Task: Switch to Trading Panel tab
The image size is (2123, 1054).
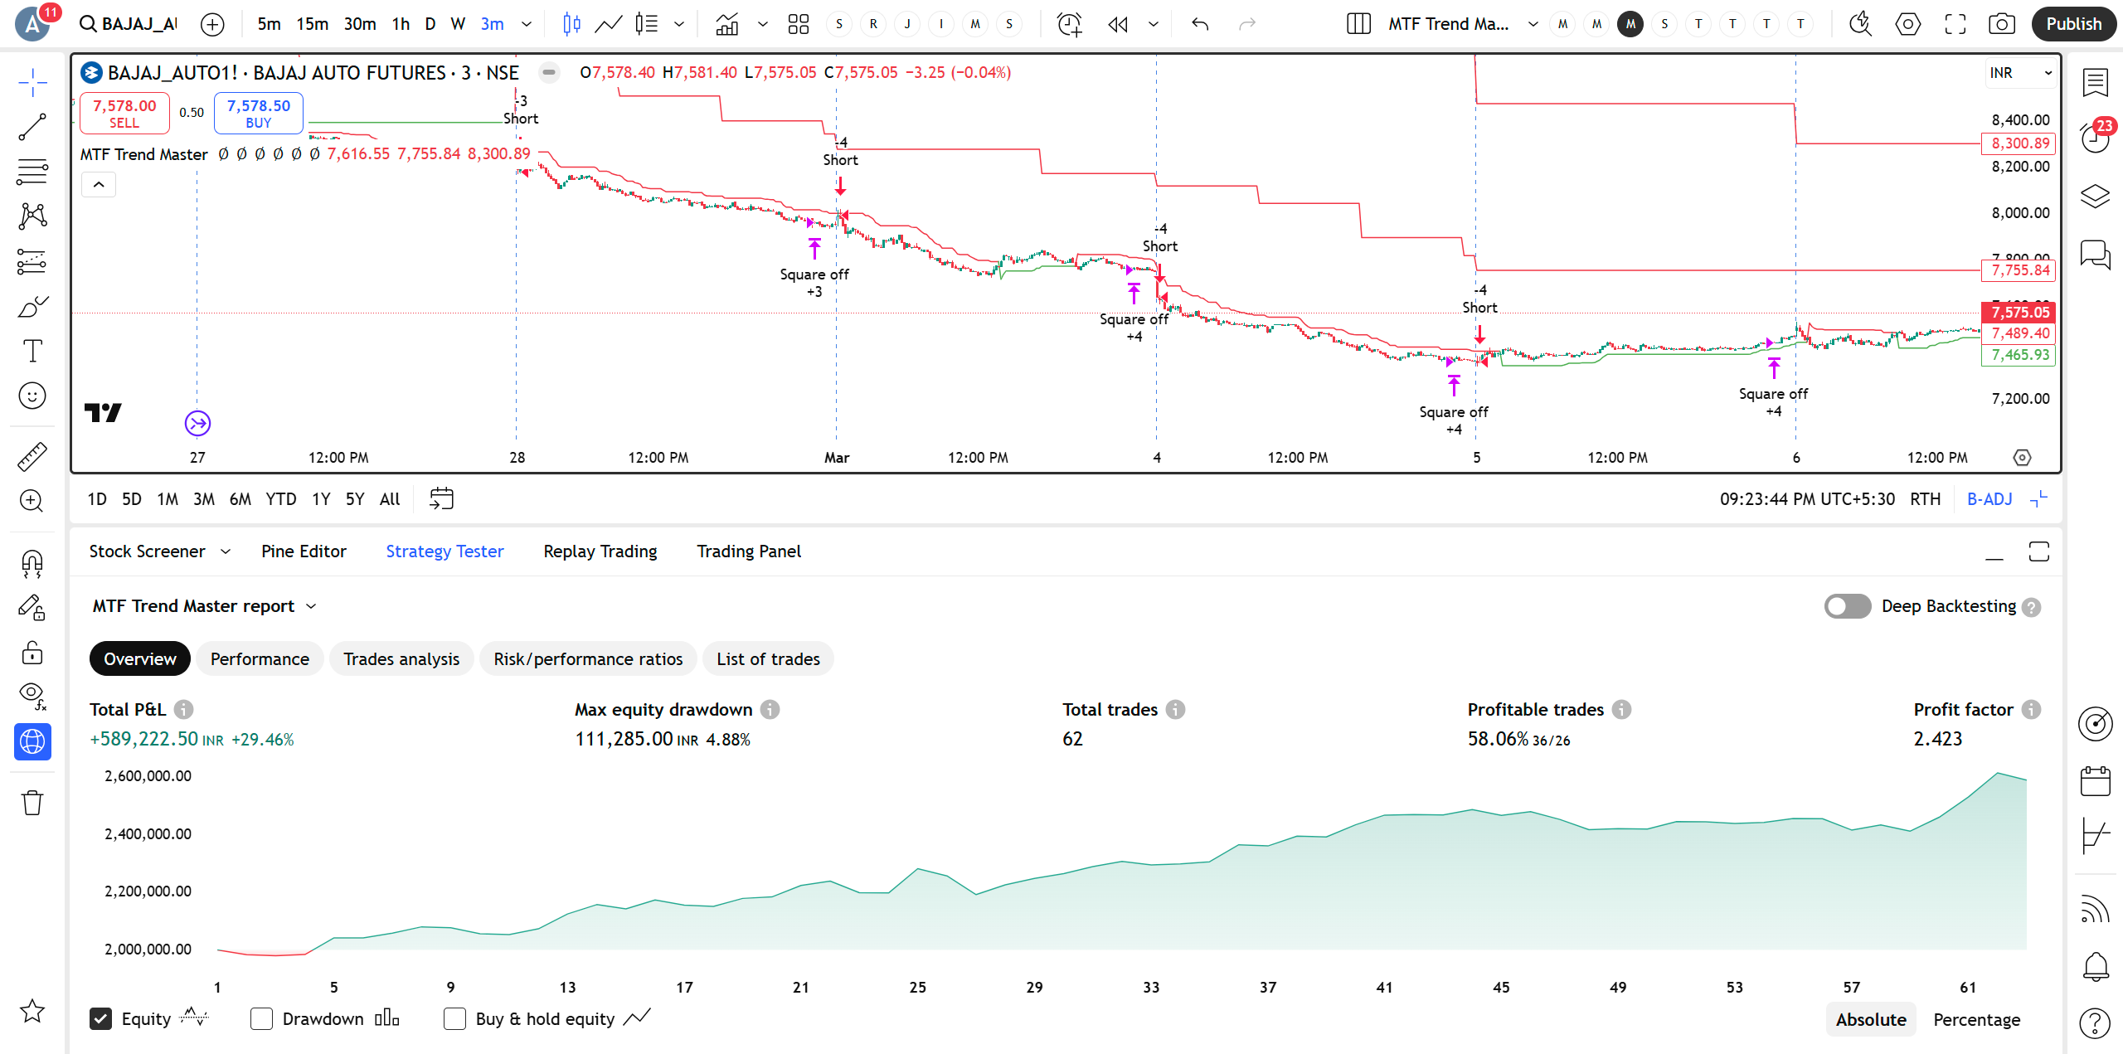Action: [748, 551]
